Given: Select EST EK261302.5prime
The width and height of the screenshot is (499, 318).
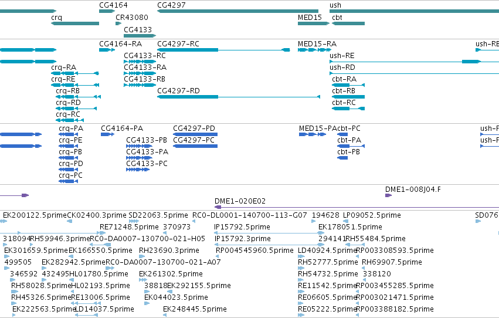Looking at the screenshot, I should click(x=171, y=275).
